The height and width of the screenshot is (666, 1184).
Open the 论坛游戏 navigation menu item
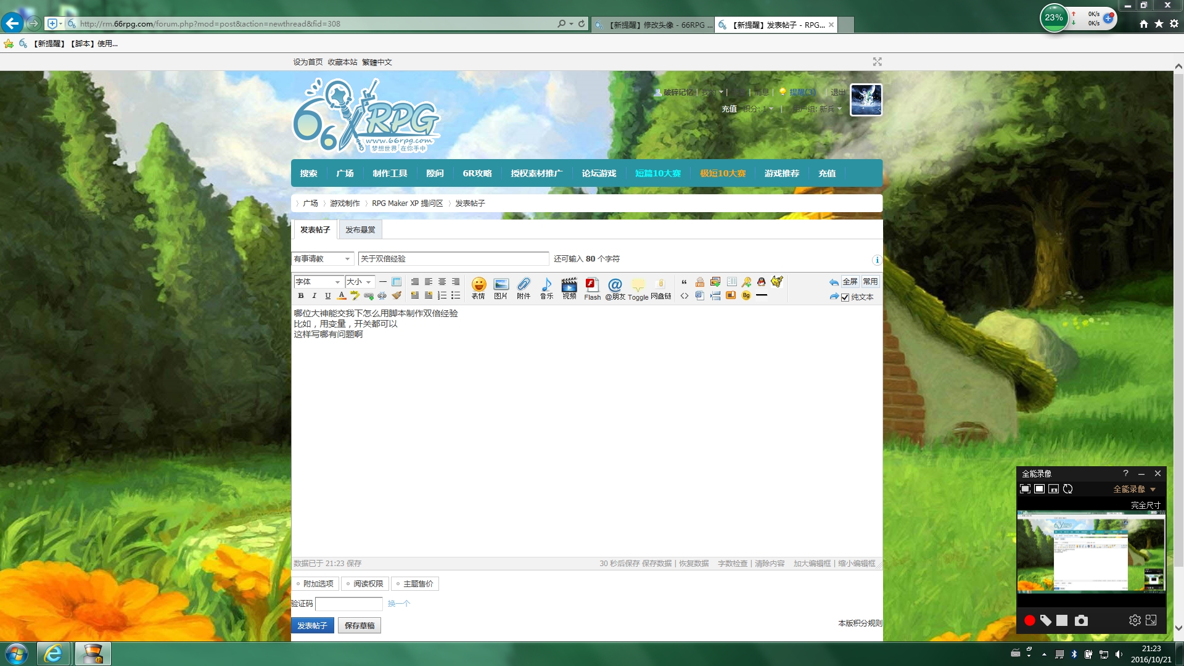(x=599, y=173)
